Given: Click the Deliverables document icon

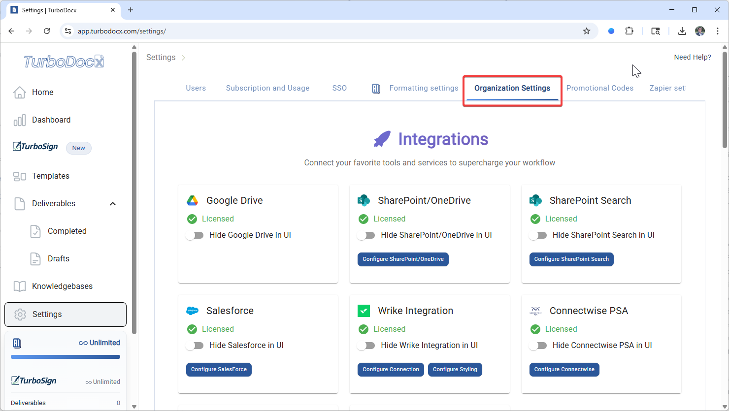Looking at the screenshot, I should [20, 204].
